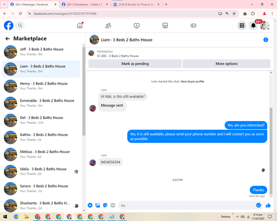Attach a photo with the image icon
The height and width of the screenshot is (221, 277).
98,205
